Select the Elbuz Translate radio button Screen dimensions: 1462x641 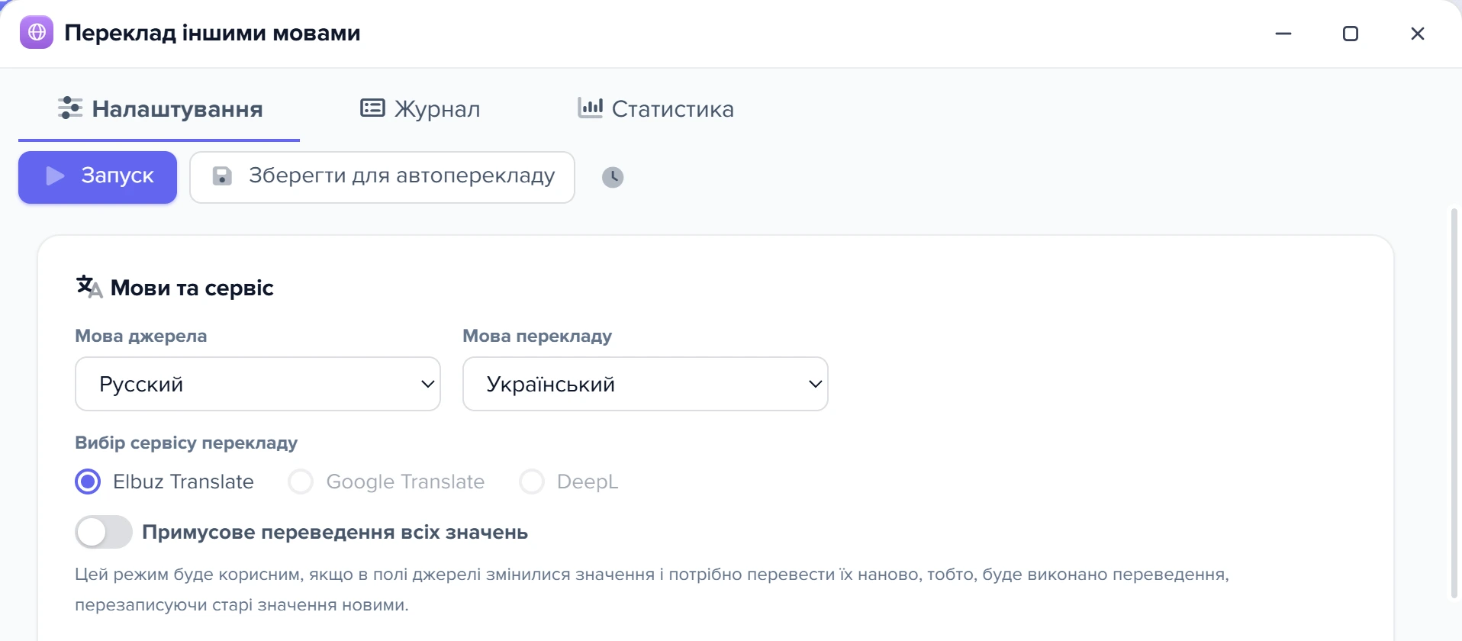pos(88,482)
